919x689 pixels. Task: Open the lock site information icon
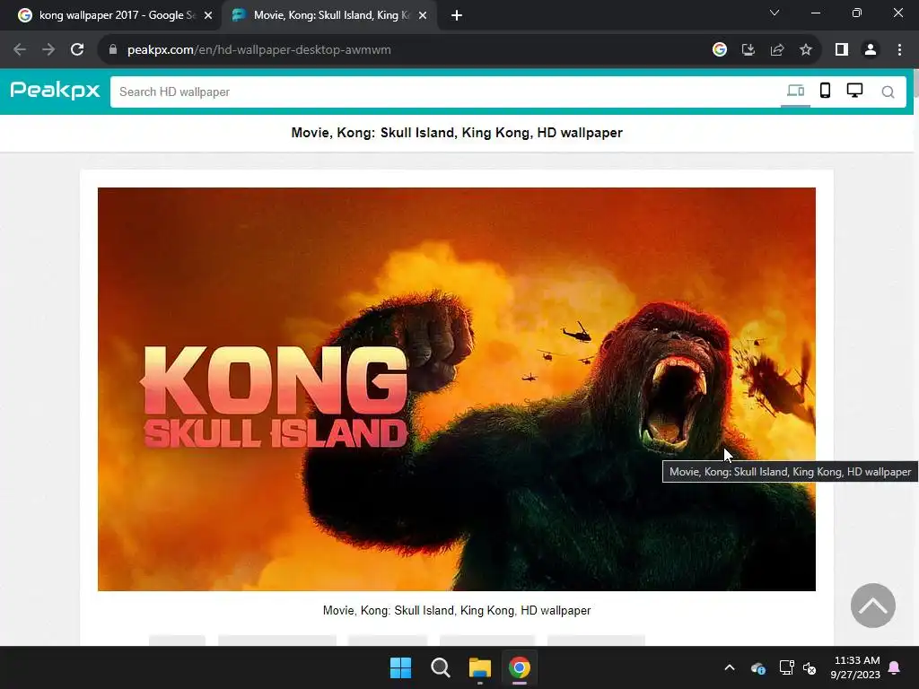(x=113, y=50)
